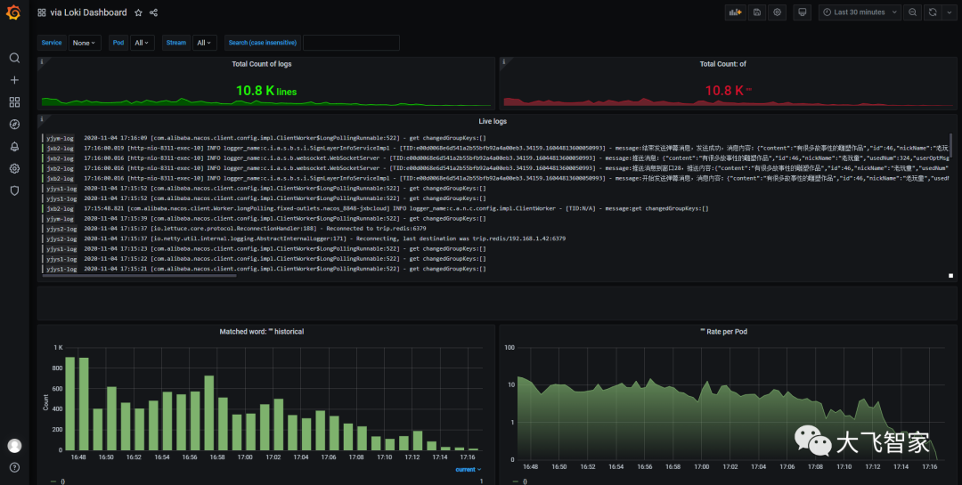Screen dimensions: 962x485
Task: Share the dashboard via the share icon
Action: [153, 12]
